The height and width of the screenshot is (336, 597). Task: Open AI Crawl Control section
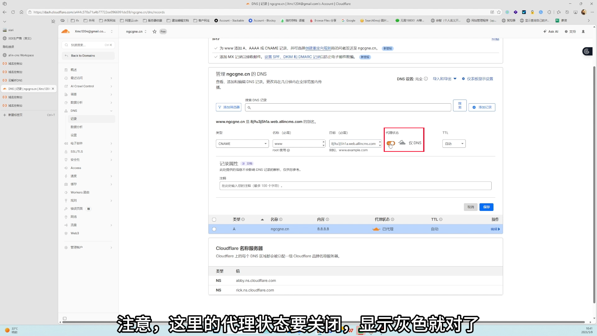(88, 86)
